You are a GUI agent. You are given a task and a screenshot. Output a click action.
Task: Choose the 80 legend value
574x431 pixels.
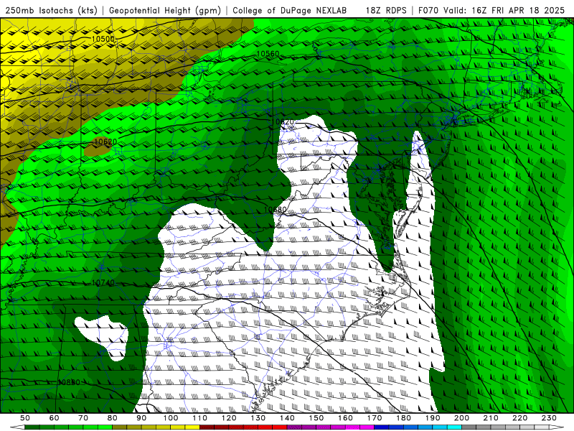click(x=113, y=418)
